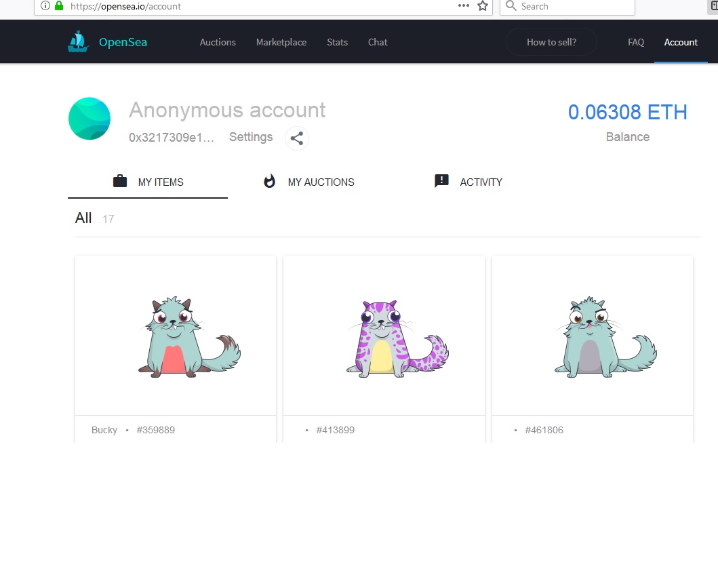Click the Anonymous account heading

(227, 110)
